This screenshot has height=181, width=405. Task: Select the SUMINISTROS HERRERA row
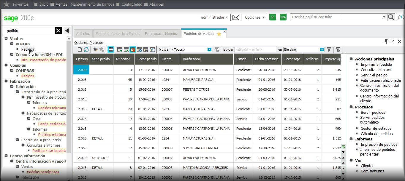point(207,148)
